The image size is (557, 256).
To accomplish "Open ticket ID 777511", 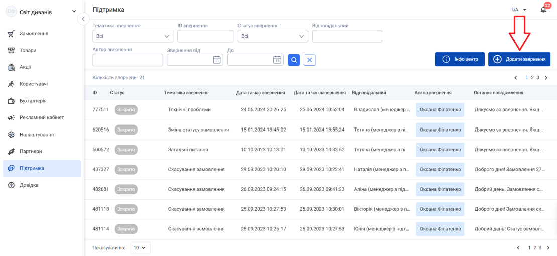I will [x=101, y=110].
